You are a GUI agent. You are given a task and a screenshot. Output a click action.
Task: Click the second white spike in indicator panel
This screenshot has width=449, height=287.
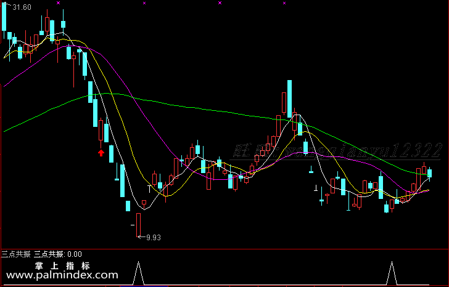[x=392, y=273]
